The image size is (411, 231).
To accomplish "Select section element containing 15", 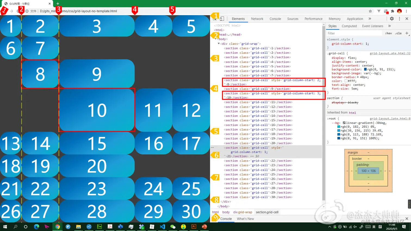I will (258, 120).
